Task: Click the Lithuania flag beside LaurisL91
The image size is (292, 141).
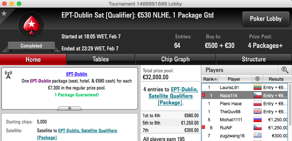Action: click(x=258, y=87)
